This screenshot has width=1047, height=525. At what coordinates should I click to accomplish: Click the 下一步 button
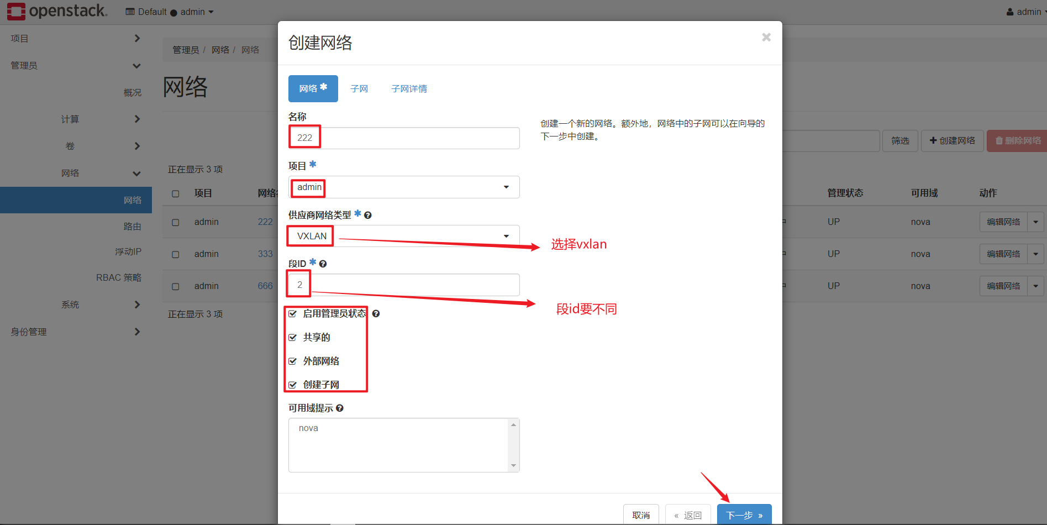(744, 514)
